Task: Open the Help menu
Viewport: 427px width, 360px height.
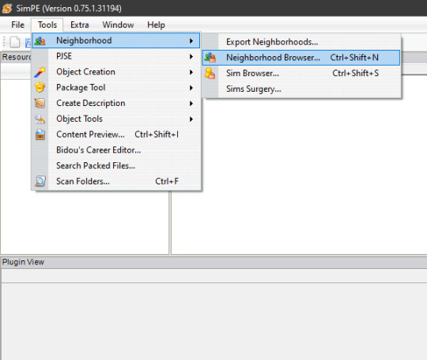Action: (x=156, y=25)
